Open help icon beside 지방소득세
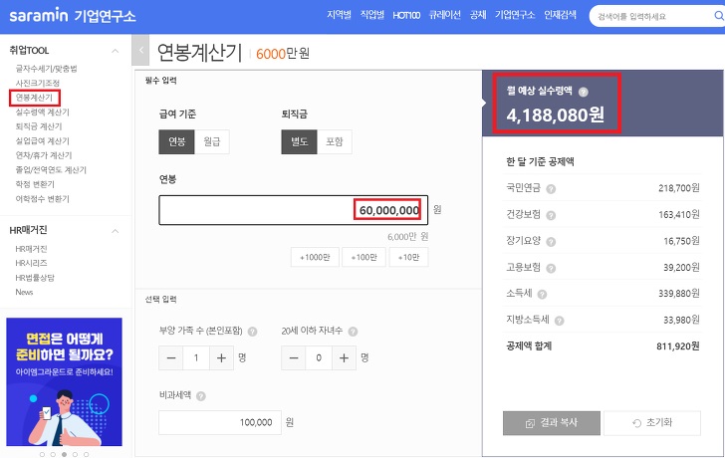Viewport: 725px width, 458px height. (x=559, y=321)
